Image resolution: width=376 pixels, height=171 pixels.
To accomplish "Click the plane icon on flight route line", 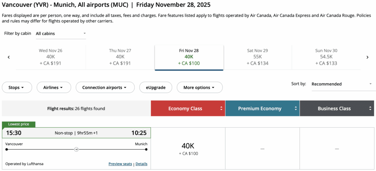I will click(x=76, y=149).
